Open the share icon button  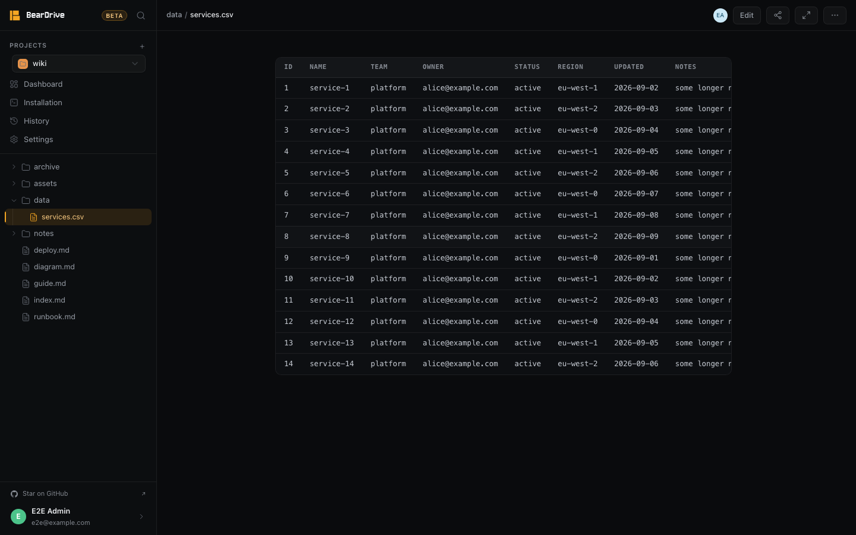pos(778,15)
